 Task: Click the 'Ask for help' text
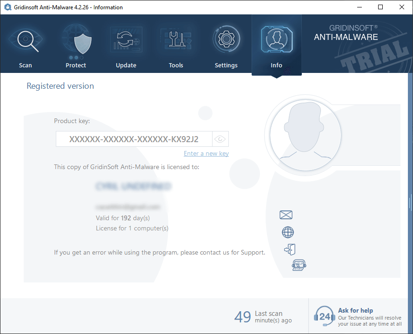(x=355, y=310)
